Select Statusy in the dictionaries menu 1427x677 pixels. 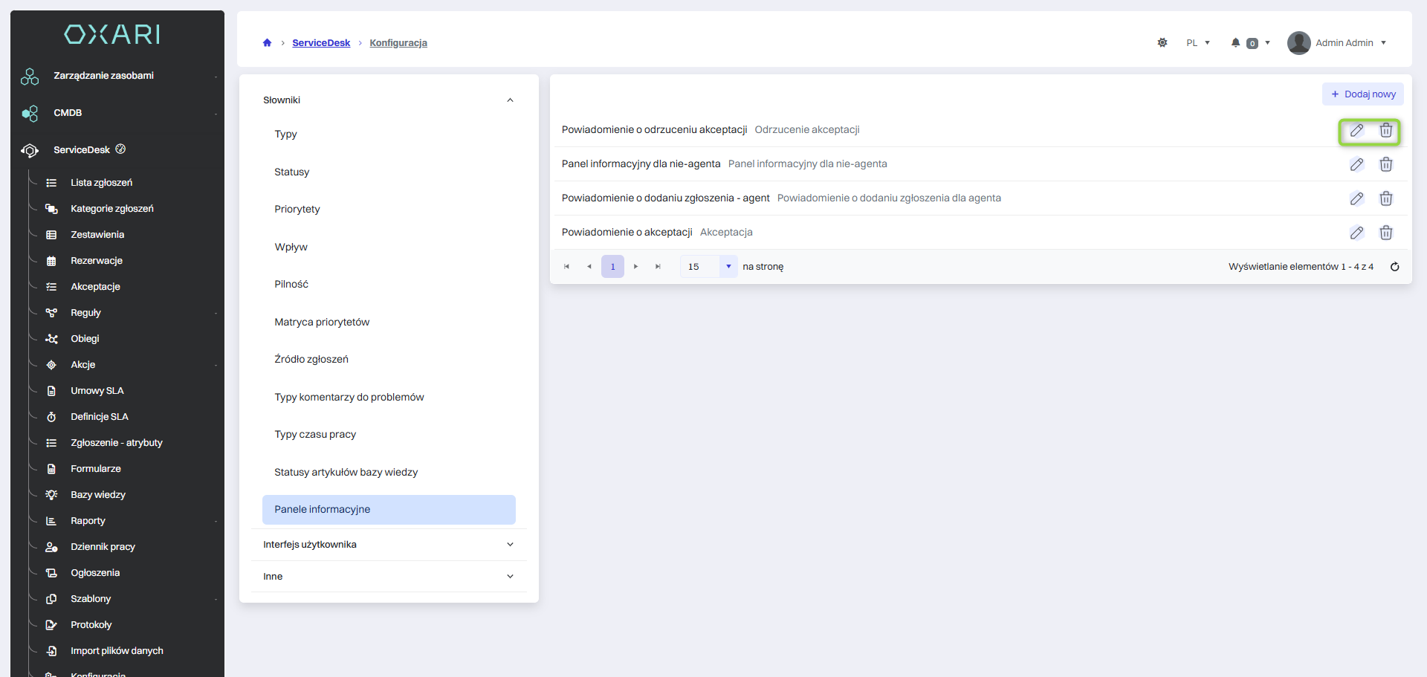tap(291, 172)
